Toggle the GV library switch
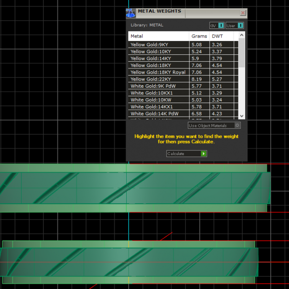This screenshot has width=289, height=289. pos(221,26)
